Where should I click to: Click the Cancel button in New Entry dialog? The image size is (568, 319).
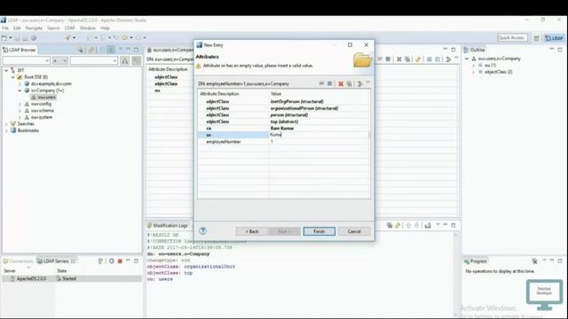pyautogui.click(x=354, y=231)
